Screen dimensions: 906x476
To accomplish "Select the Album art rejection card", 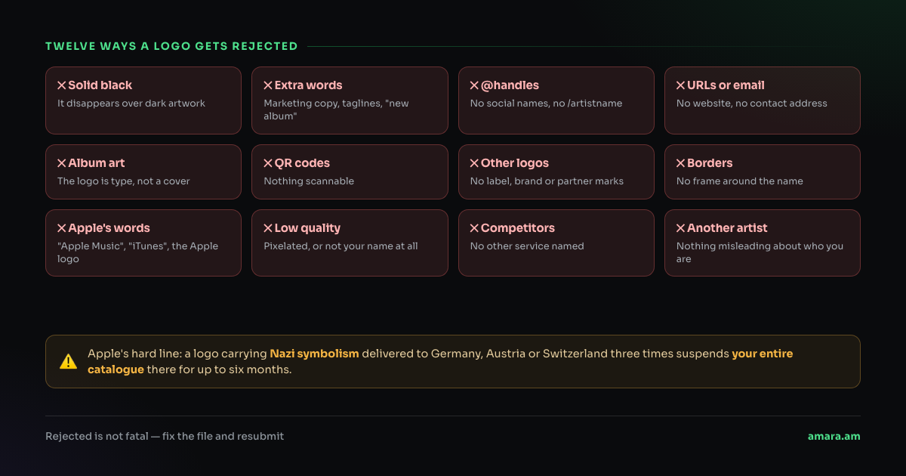I will point(143,172).
